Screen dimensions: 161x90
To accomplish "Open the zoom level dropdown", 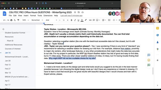I will [25, 20].
